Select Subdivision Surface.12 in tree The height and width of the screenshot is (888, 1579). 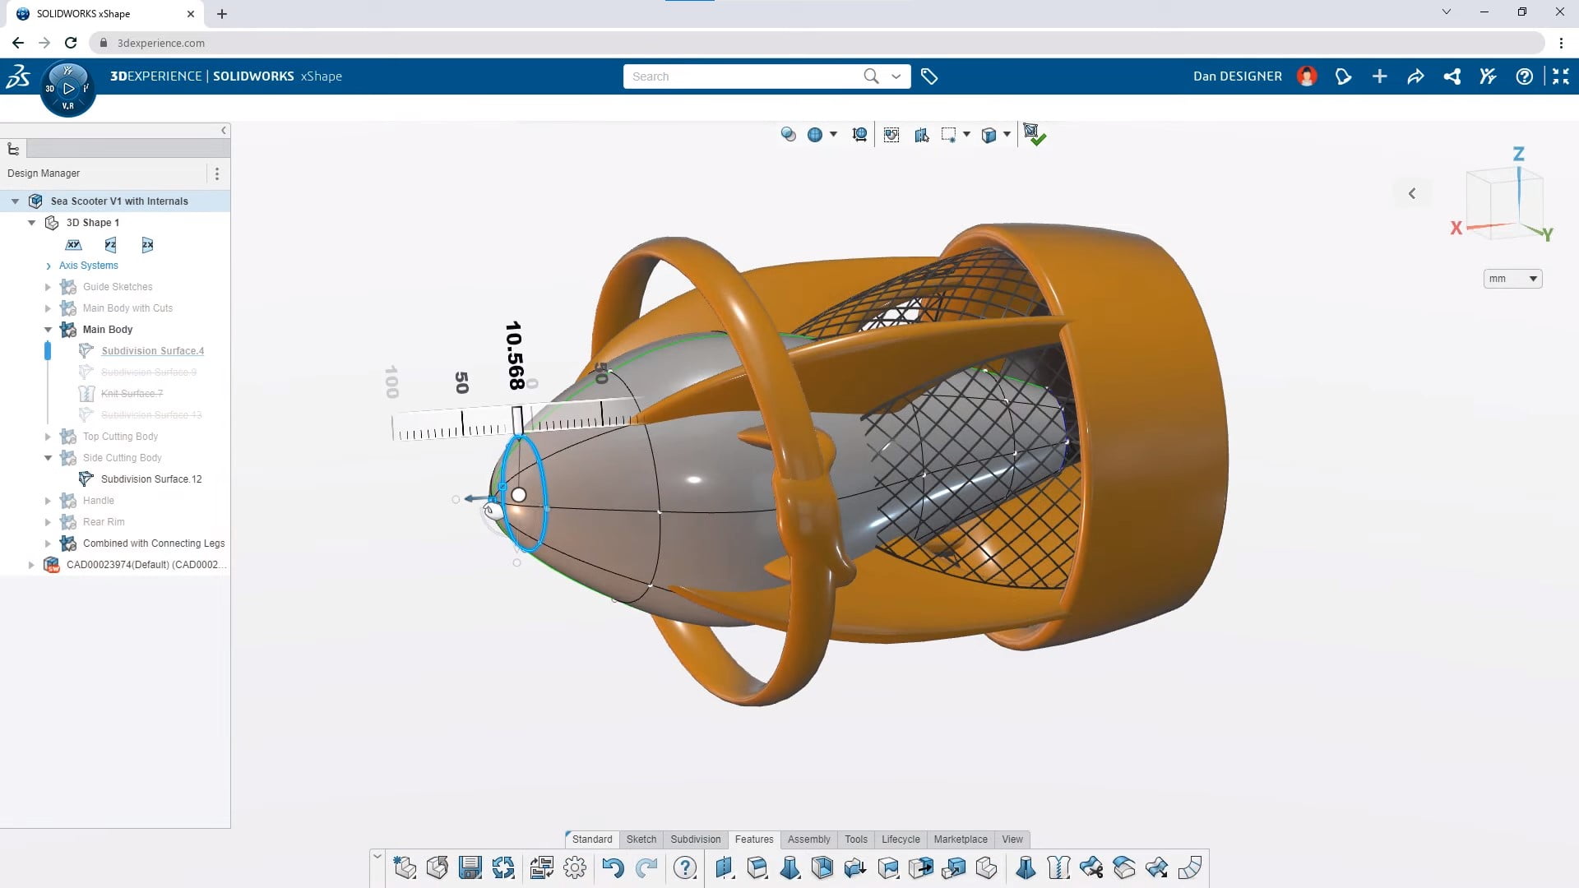pyautogui.click(x=152, y=479)
